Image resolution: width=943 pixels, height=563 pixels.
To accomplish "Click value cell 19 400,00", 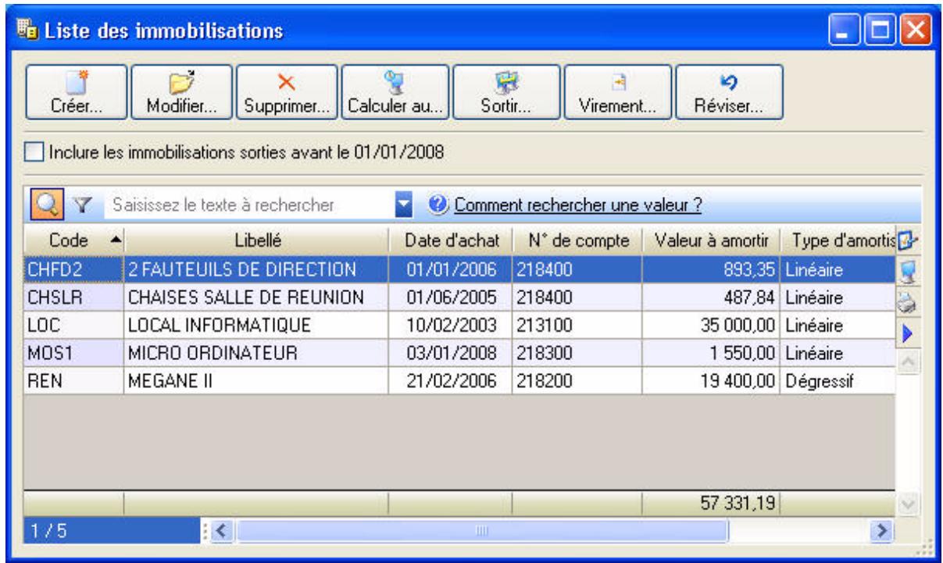I will click(711, 381).
